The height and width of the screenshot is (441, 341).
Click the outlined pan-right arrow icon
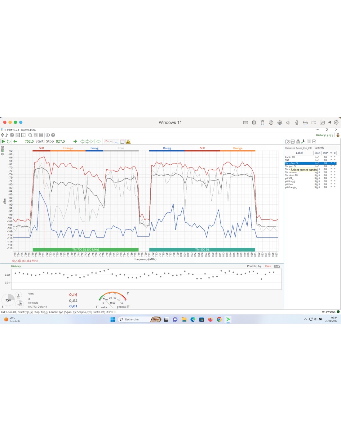[88, 141]
